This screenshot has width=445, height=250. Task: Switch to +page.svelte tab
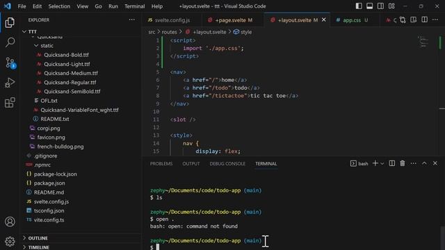[x=234, y=20]
